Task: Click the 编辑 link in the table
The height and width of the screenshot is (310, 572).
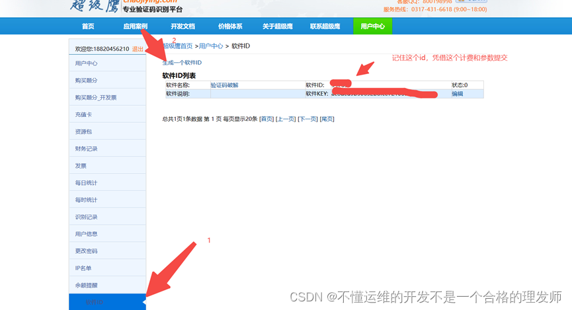Action: coord(458,94)
